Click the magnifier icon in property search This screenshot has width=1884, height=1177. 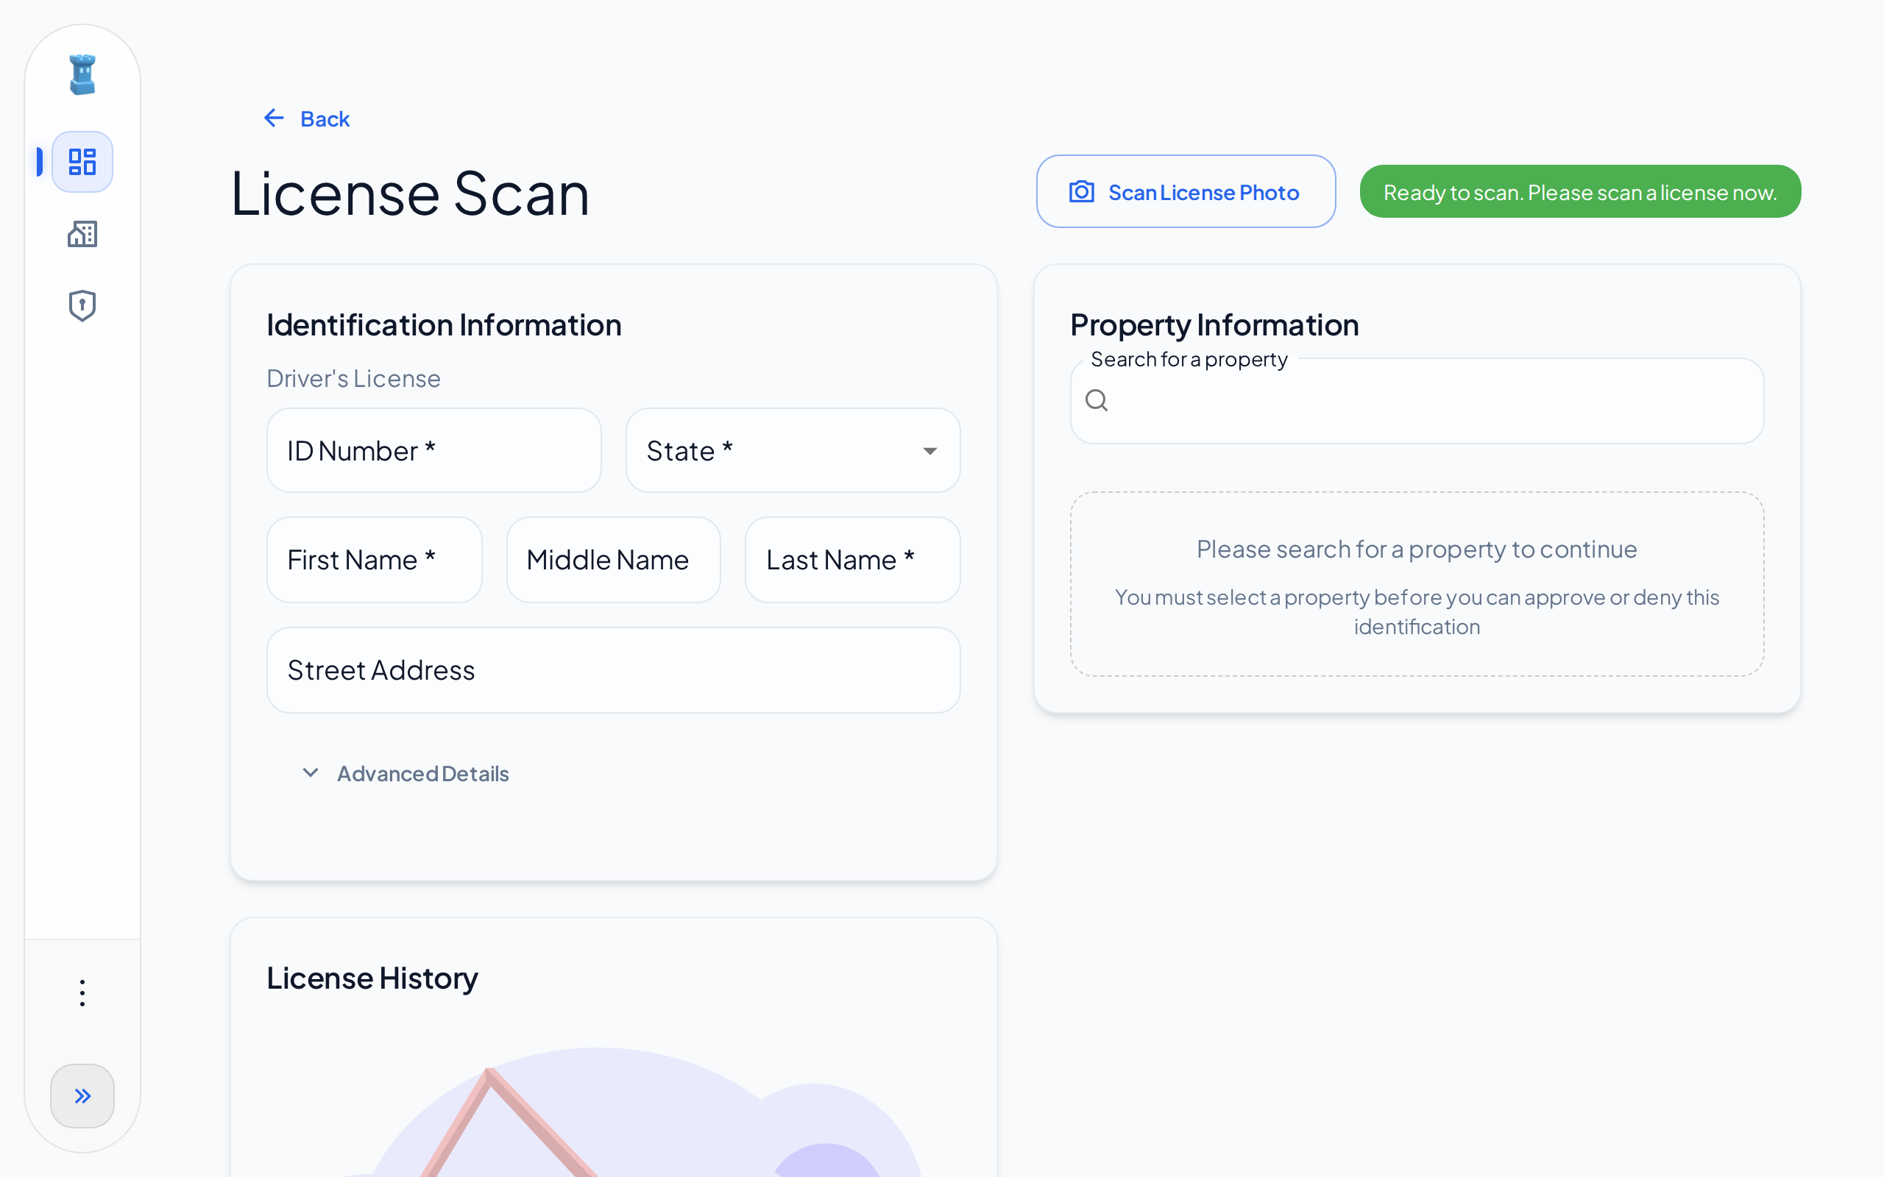click(x=1096, y=400)
